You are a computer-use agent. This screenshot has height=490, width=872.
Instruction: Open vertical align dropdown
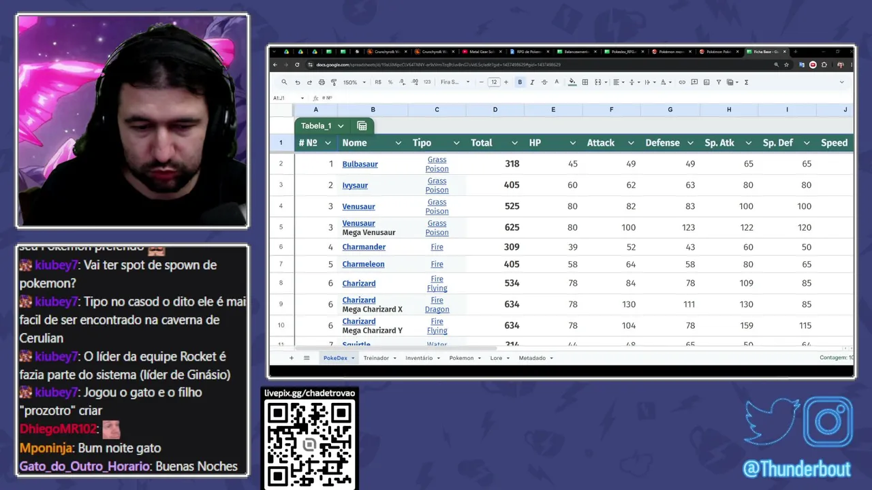633,82
